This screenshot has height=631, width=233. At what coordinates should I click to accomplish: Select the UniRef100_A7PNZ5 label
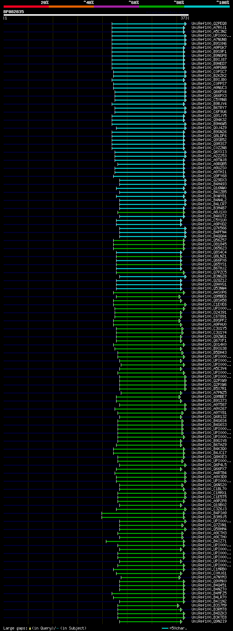(209, 393)
